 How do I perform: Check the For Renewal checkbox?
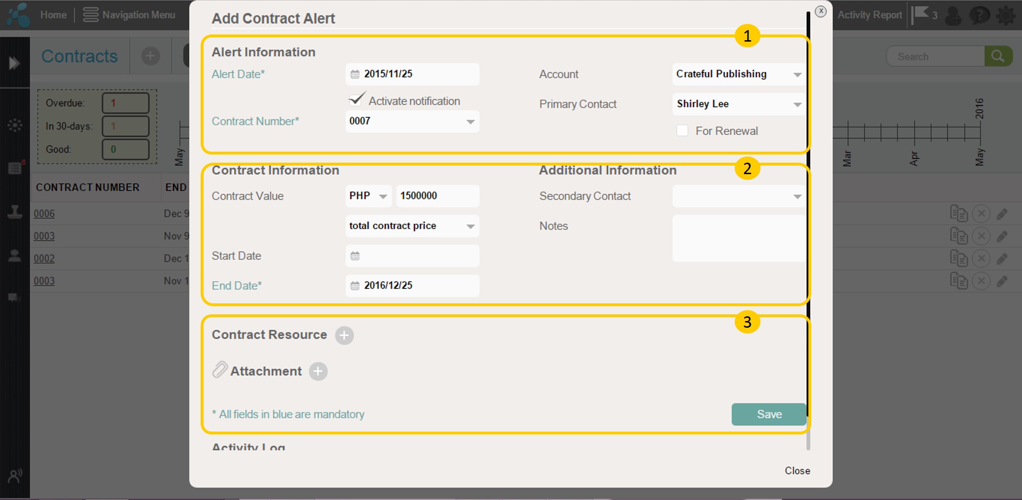pos(682,131)
